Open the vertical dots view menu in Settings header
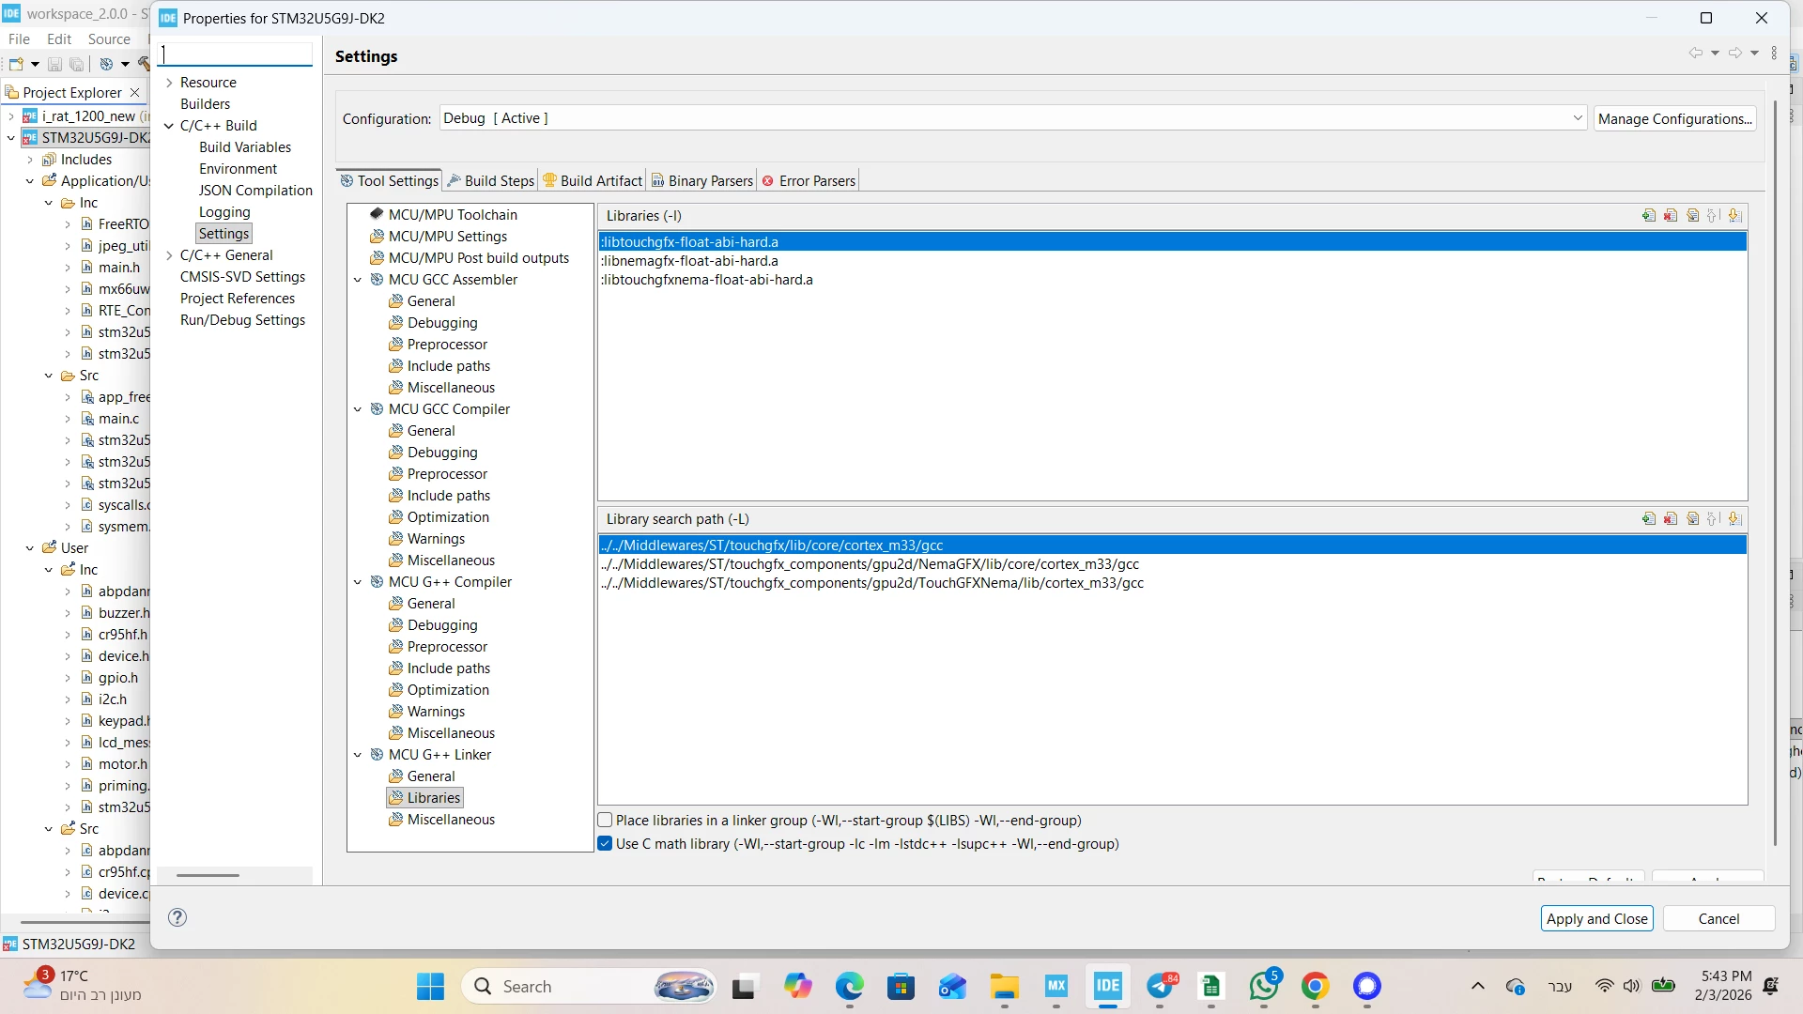Screen dimensions: 1803x1014 [x=1774, y=54]
